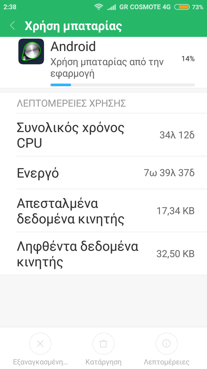The width and height of the screenshot is (207, 369).
Task: Tap the ΛΕΠΤΟΜΕΡΕΙΕΣ ΧΡΗΣΗΣ section header
Action: (x=71, y=103)
